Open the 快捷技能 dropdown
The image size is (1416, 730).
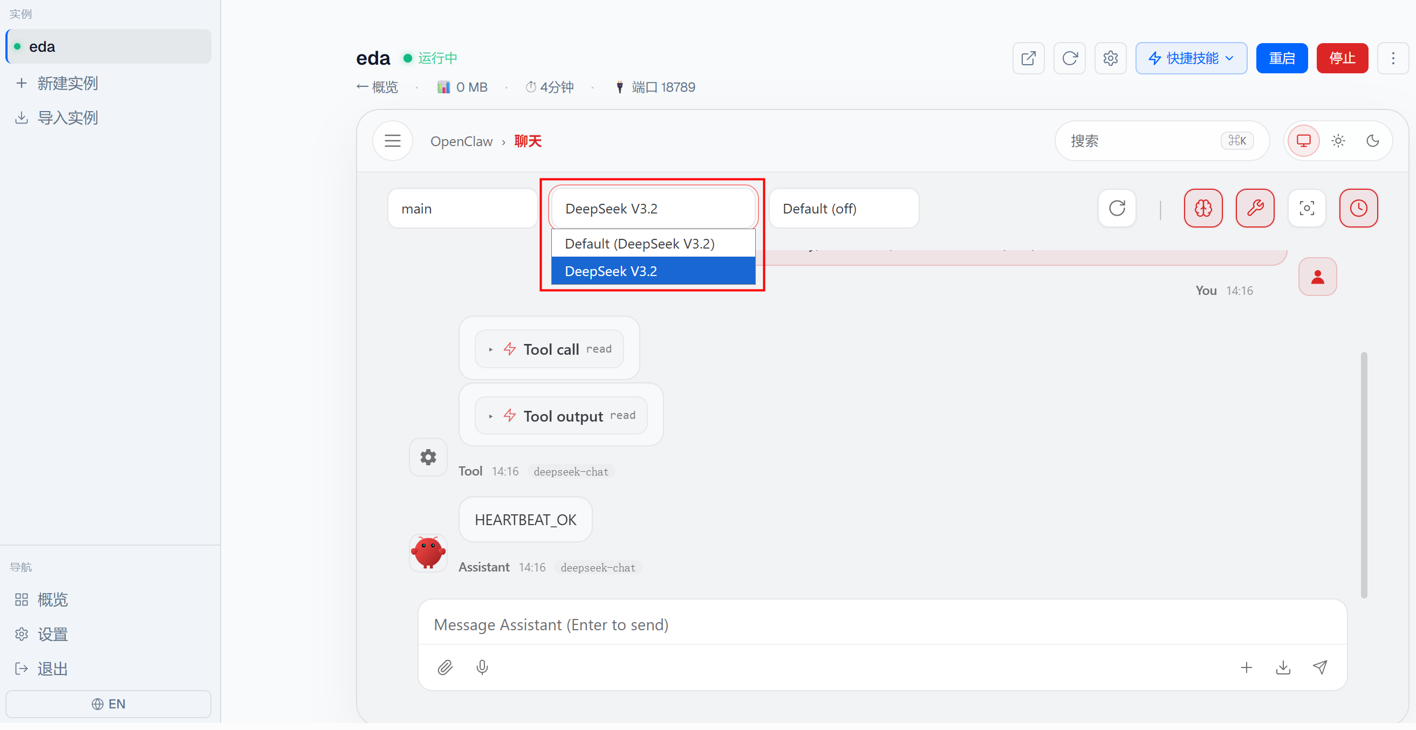point(1191,58)
